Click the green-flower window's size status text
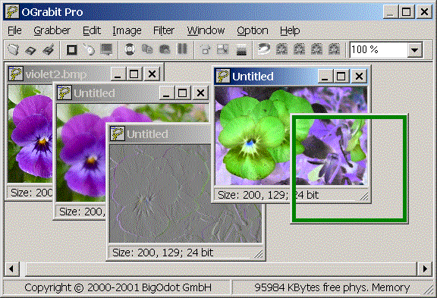Image resolution: width=437 pixels, height=298 pixels. pos(268,195)
